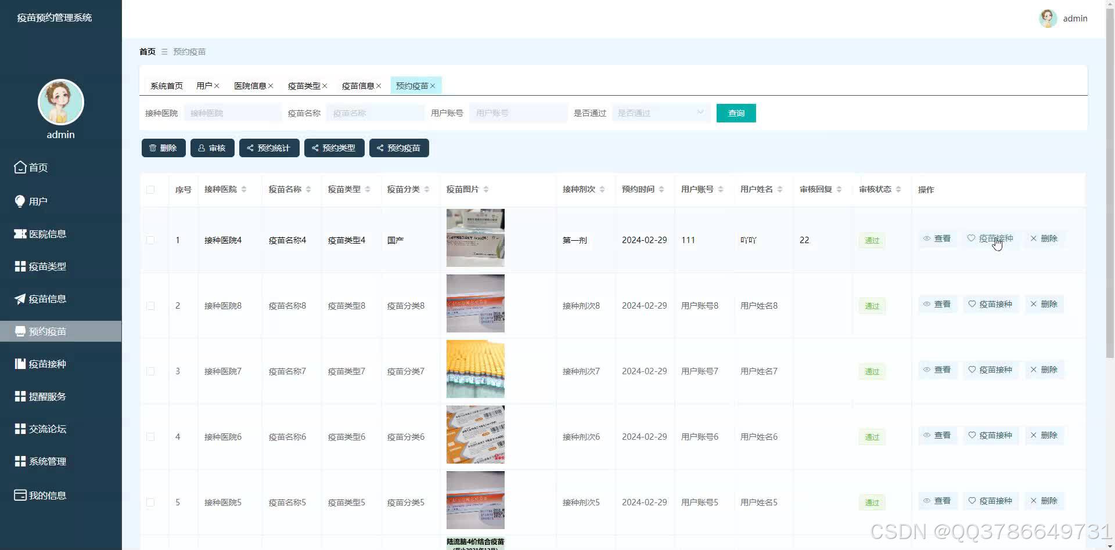Click the 查询 search button
The height and width of the screenshot is (550, 1115).
point(736,113)
